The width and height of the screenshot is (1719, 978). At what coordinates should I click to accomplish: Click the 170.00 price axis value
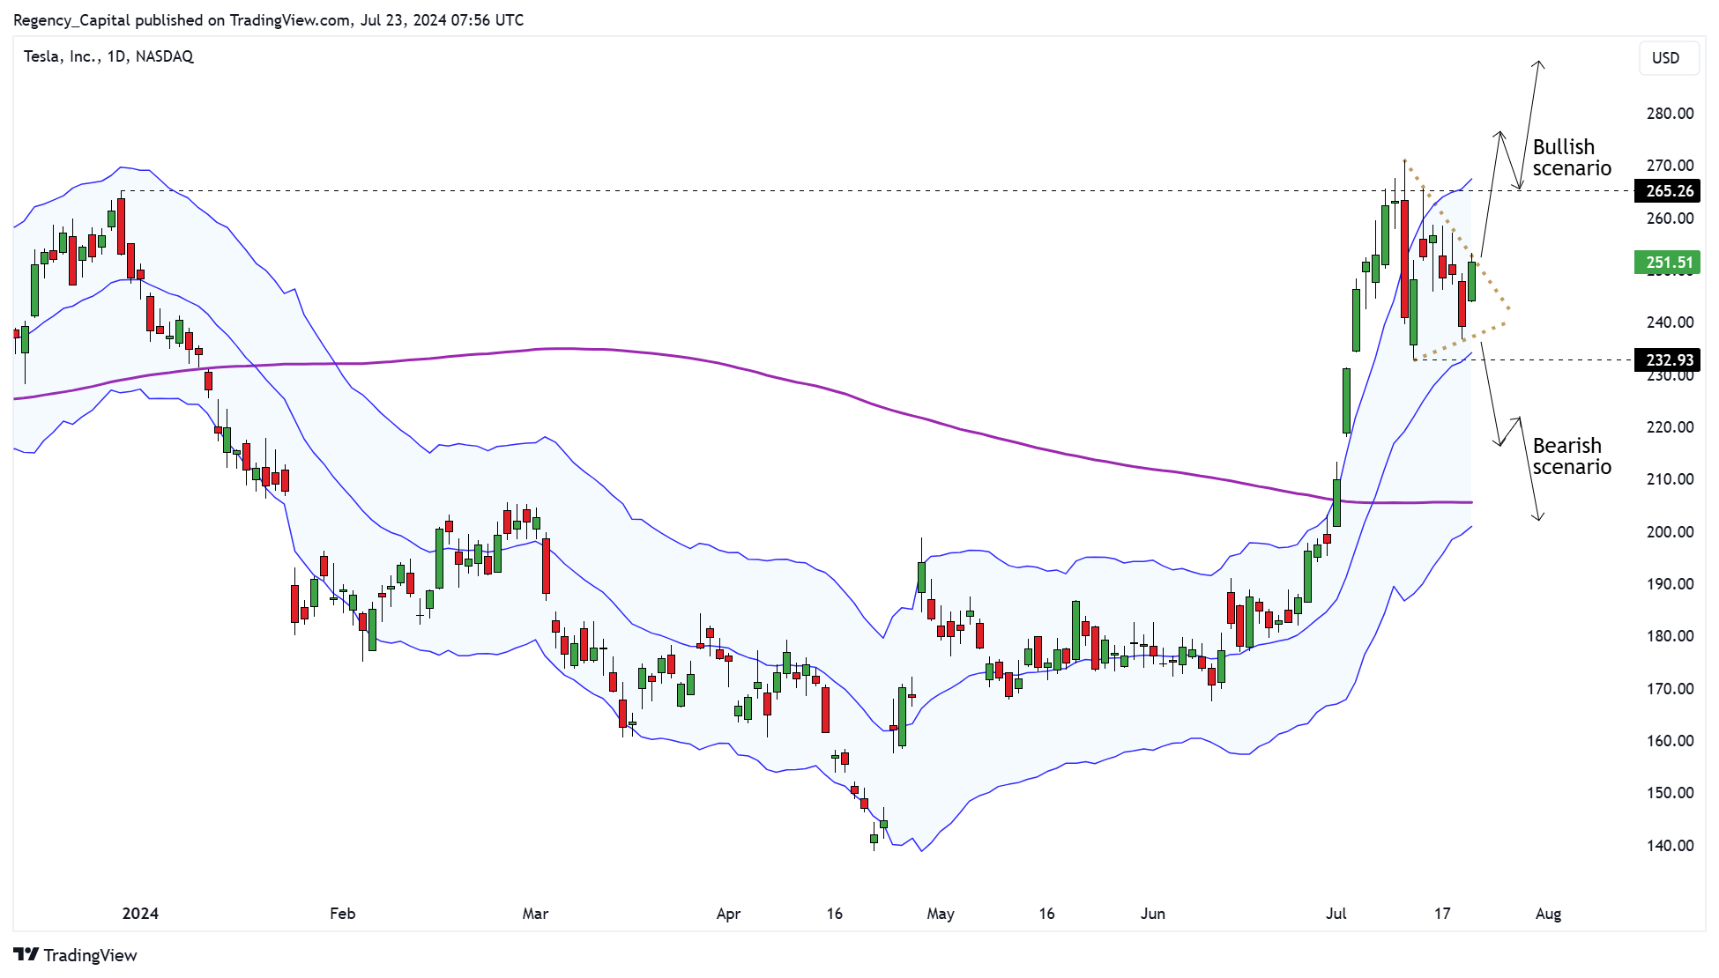pos(1670,689)
